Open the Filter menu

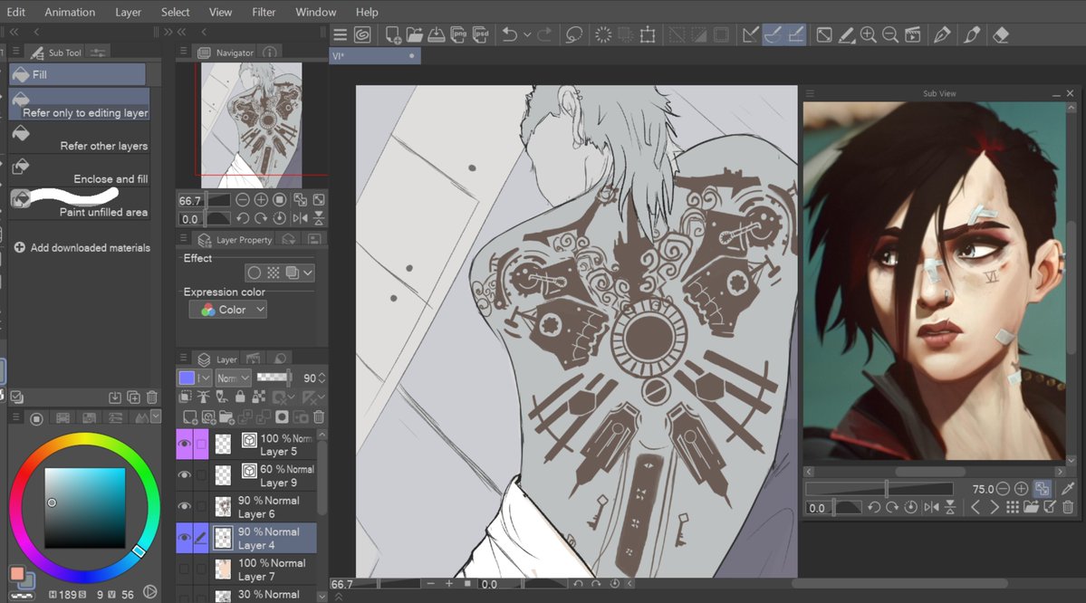264,12
